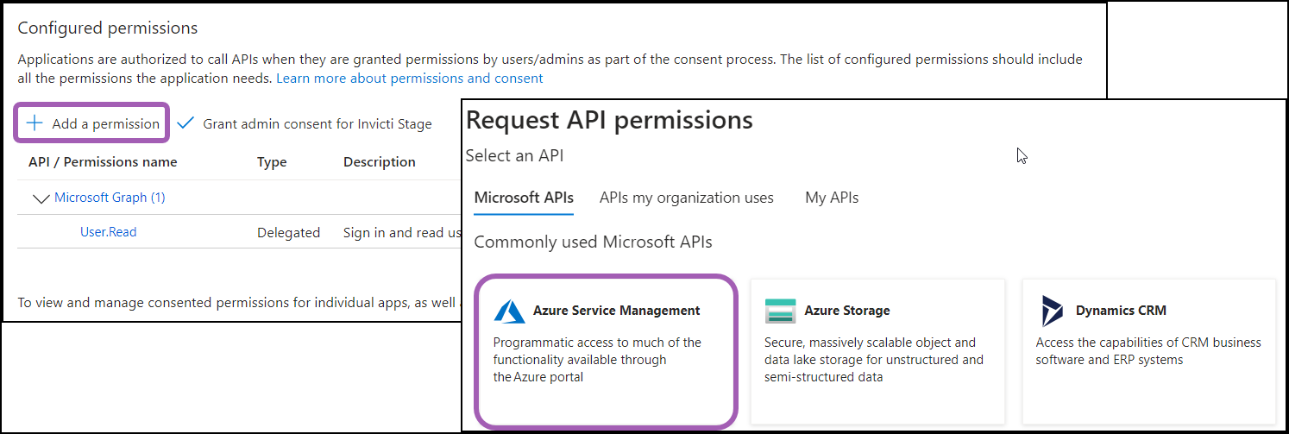Screen dimensions: 1289x434
Task: Open the Microsoft APIs tab
Action: pyautogui.click(x=524, y=198)
